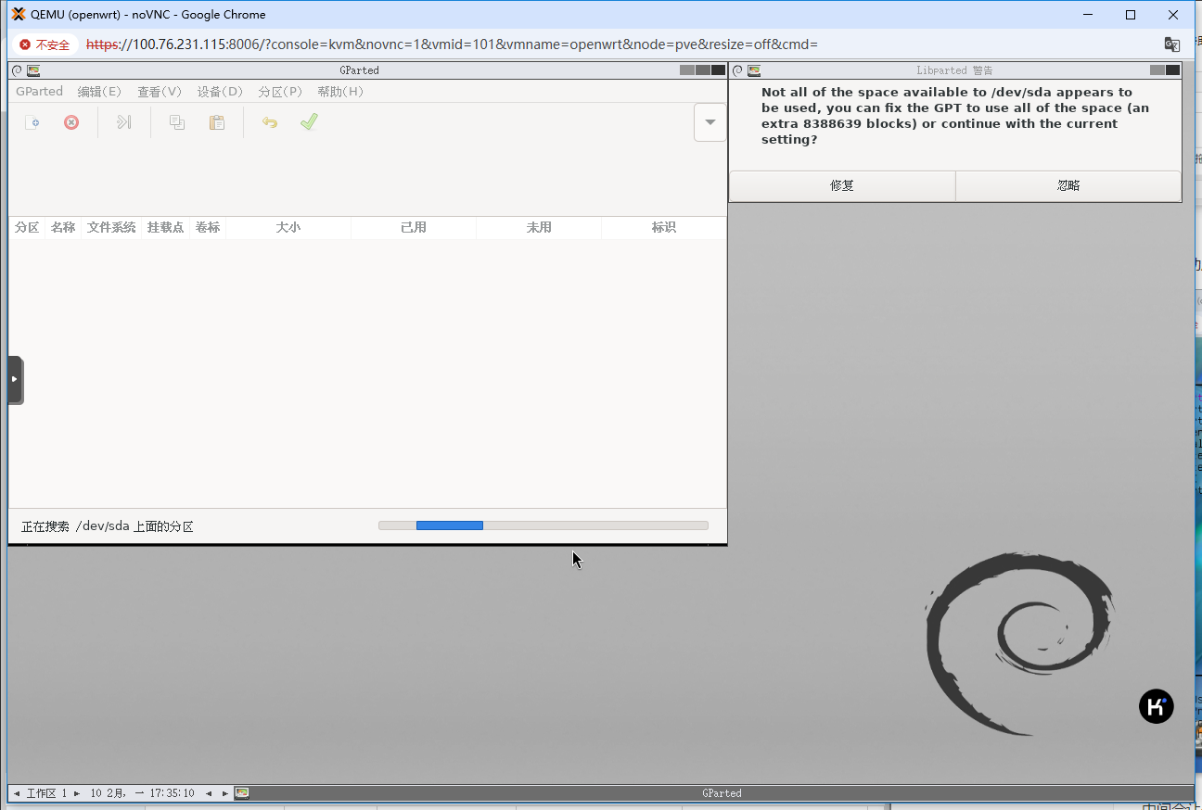1202x810 pixels.
Task: Switch to previous workspace with left arrow
Action: pos(17,793)
